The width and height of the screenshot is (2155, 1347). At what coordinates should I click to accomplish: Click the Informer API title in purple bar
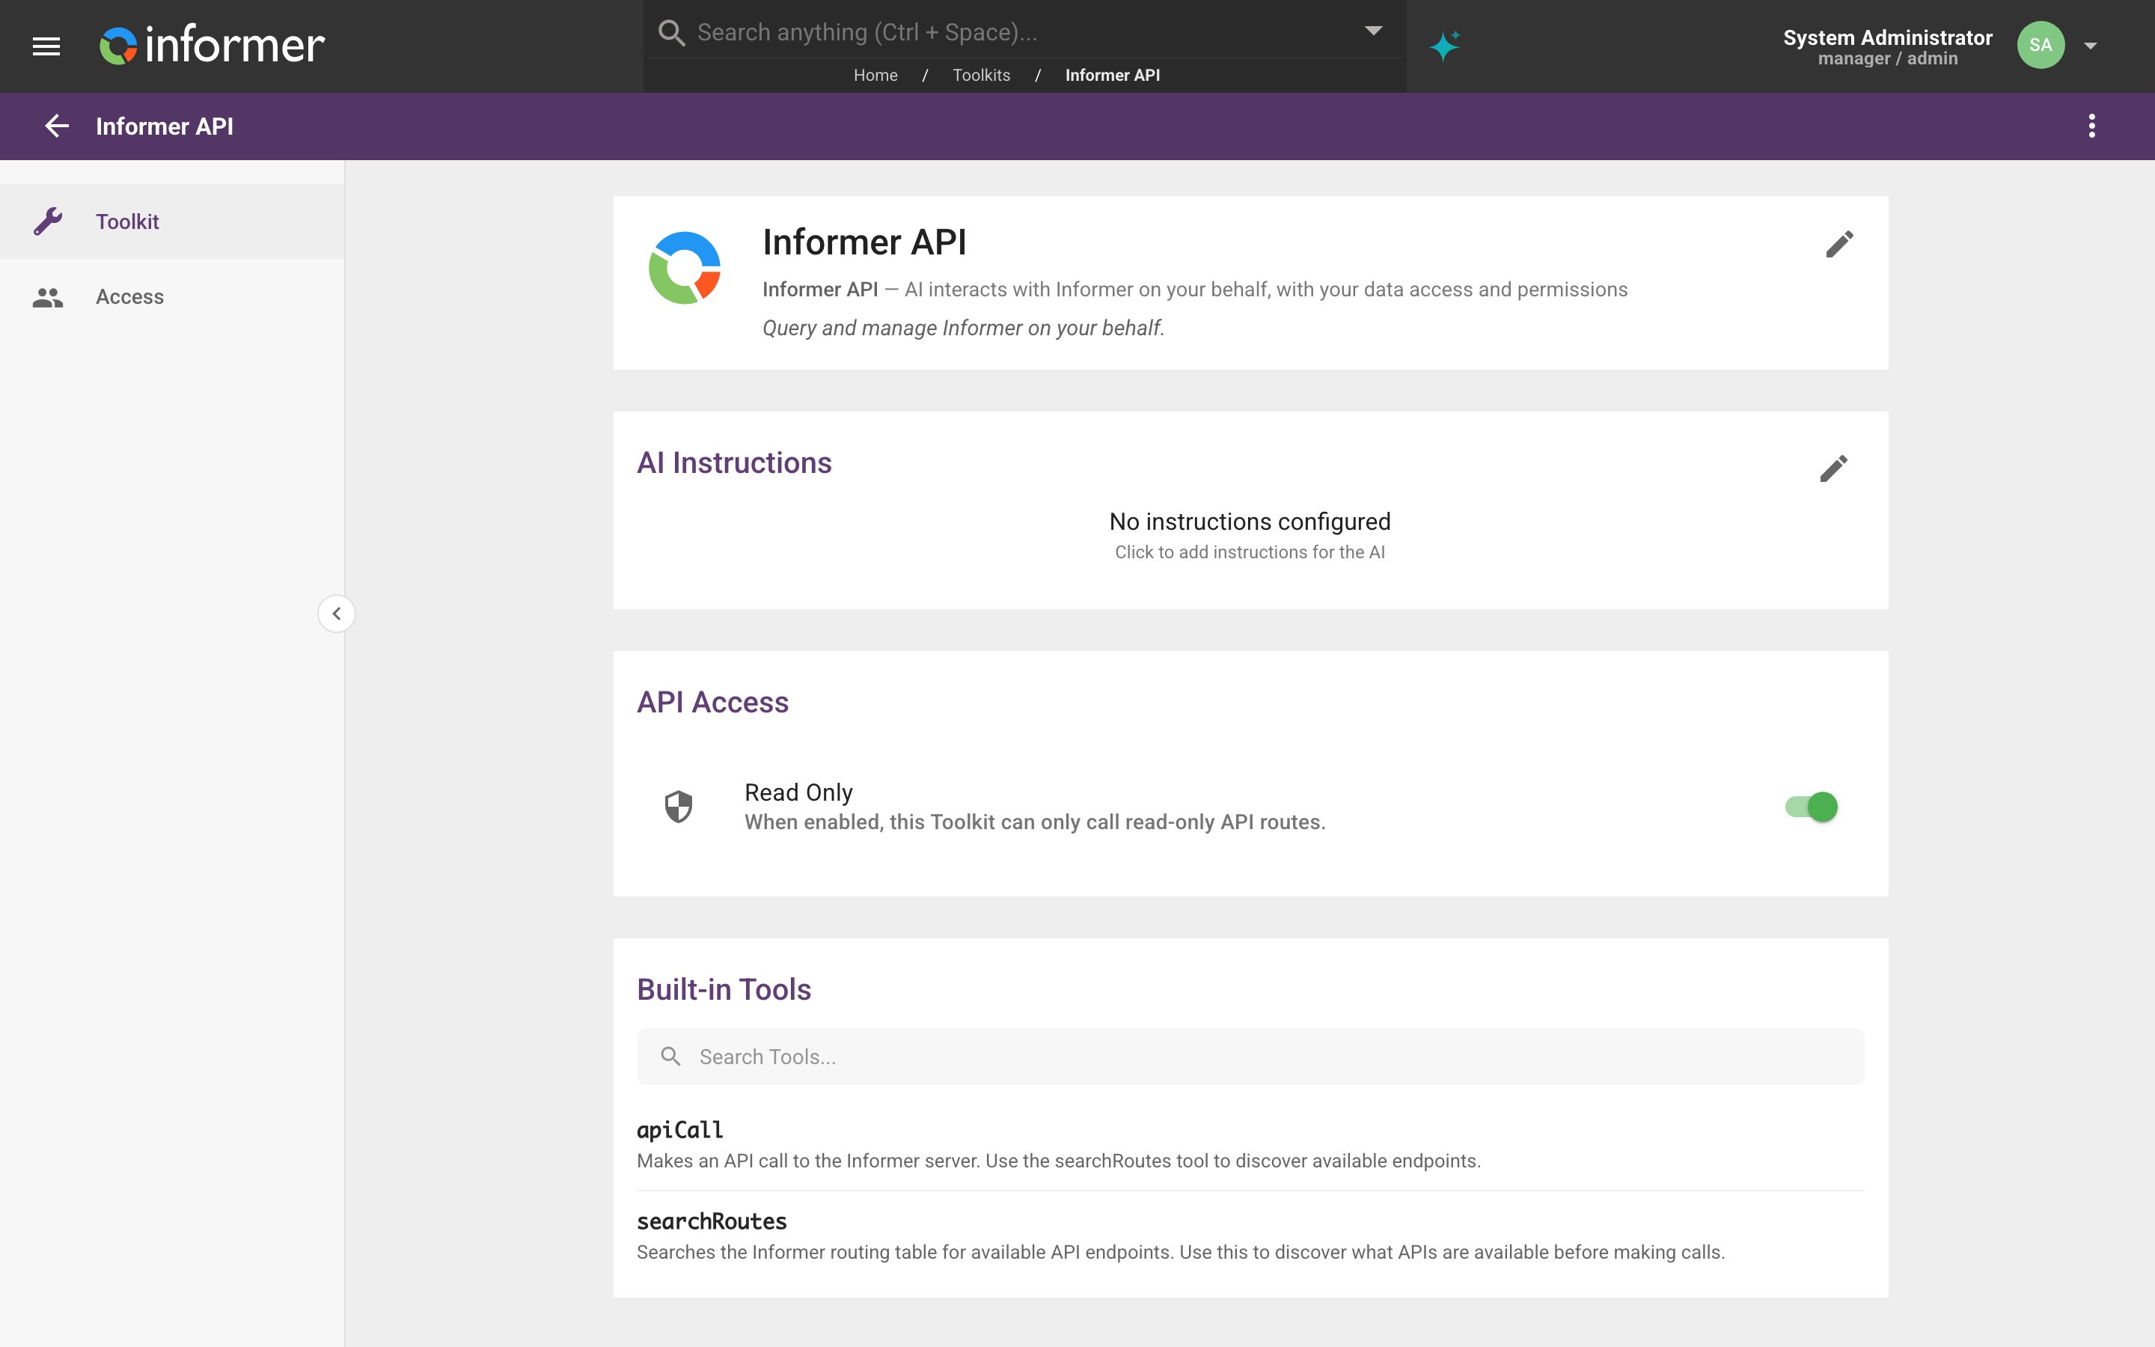pyautogui.click(x=165, y=126)
